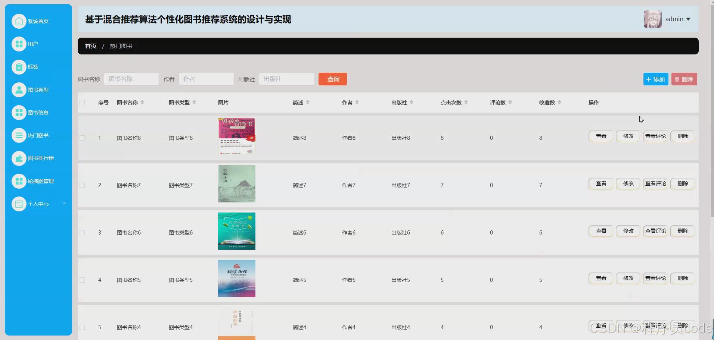Click 删除 for 图书名称6
Screen dimensions: 714x340
pyautogui.click(x=683, y=231)
